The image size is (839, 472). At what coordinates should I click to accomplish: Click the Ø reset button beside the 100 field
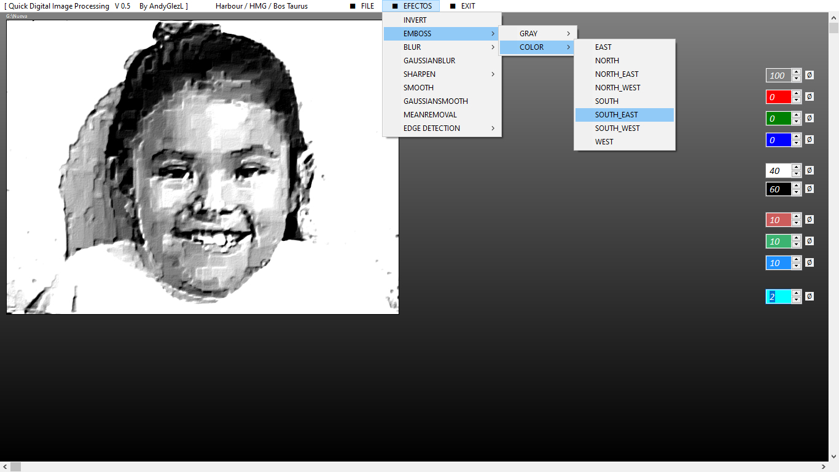809,75
